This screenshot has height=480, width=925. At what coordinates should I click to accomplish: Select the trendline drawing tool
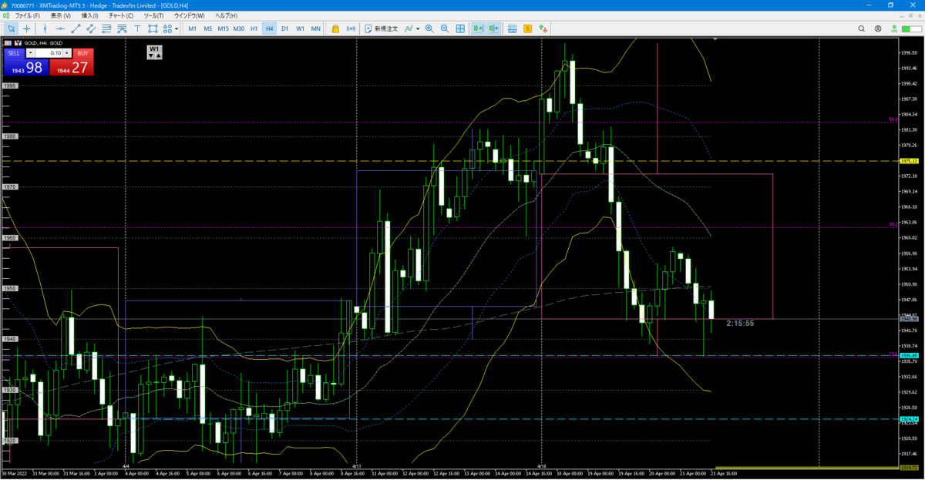click(76, 29)
